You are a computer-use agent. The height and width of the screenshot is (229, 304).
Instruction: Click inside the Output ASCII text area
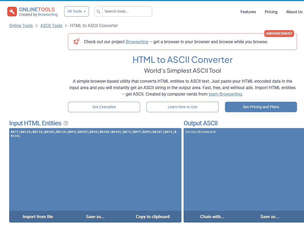244,169
